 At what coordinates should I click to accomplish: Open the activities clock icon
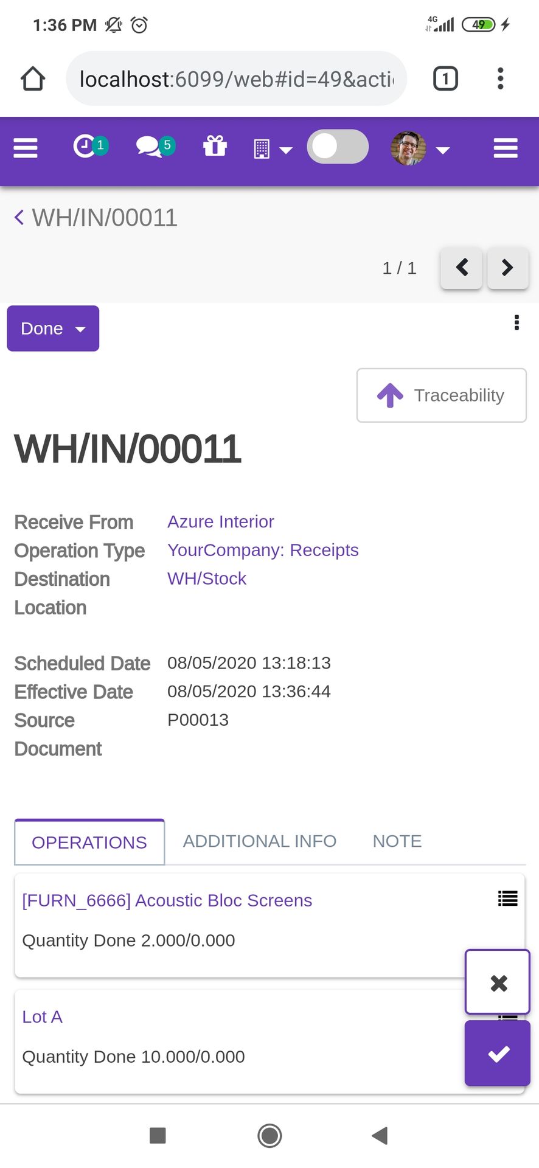pos(91,147)
